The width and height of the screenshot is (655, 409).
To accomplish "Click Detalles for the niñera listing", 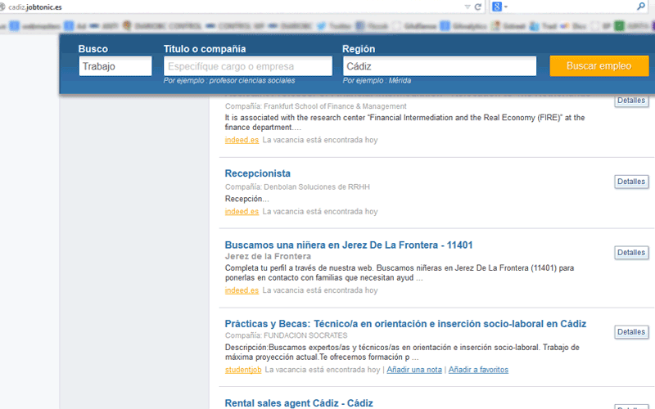I will 630,253.
